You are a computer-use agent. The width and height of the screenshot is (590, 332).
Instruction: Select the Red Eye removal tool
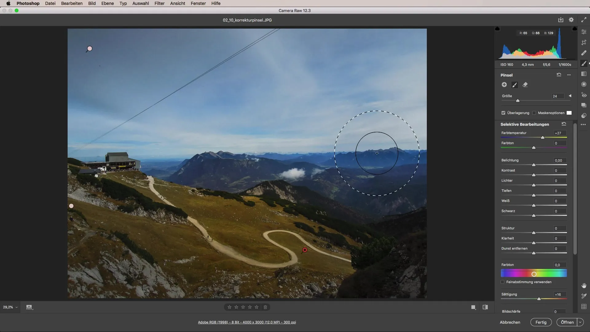point(584,95)
